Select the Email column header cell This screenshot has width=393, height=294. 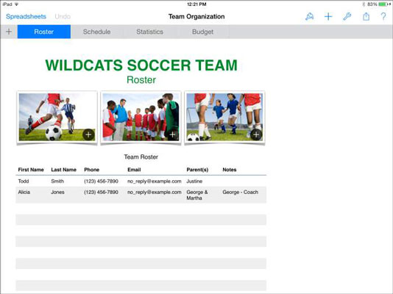pyautogui.click(x=155, y=170)
